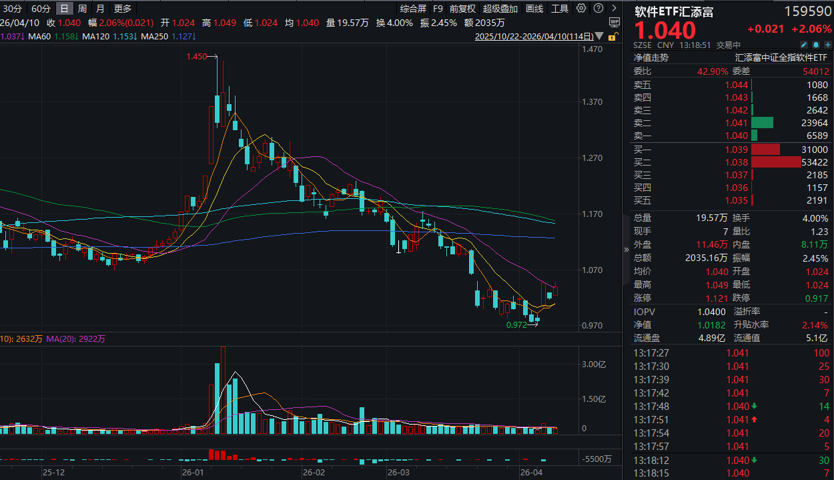The width and height of the screenshot is (834, 480).
Task: Collapse the right panel with » handle
Action: coord(626,250)
